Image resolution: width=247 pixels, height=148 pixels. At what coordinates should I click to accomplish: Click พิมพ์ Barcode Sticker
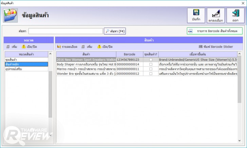point(216,47)
